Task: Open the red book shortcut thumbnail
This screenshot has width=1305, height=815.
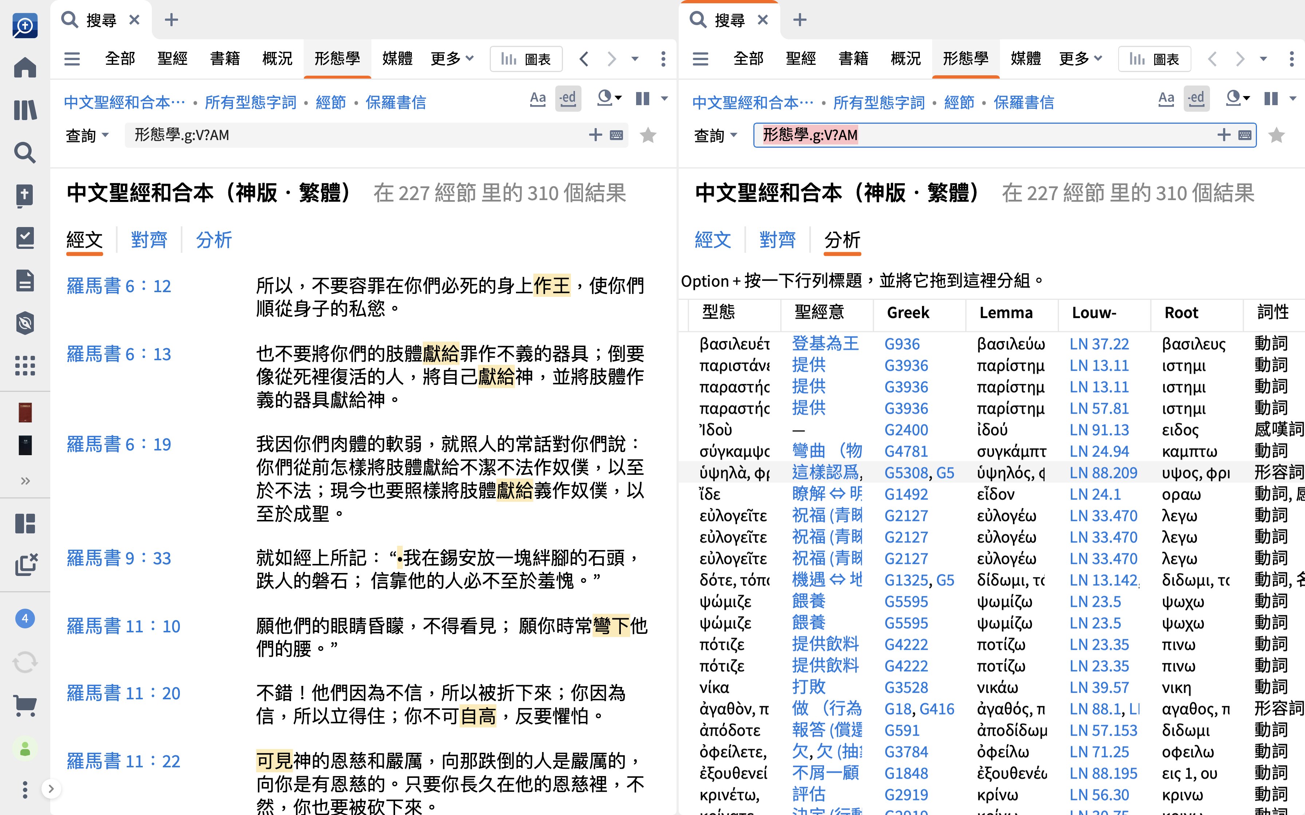Action: click(25, 412)
